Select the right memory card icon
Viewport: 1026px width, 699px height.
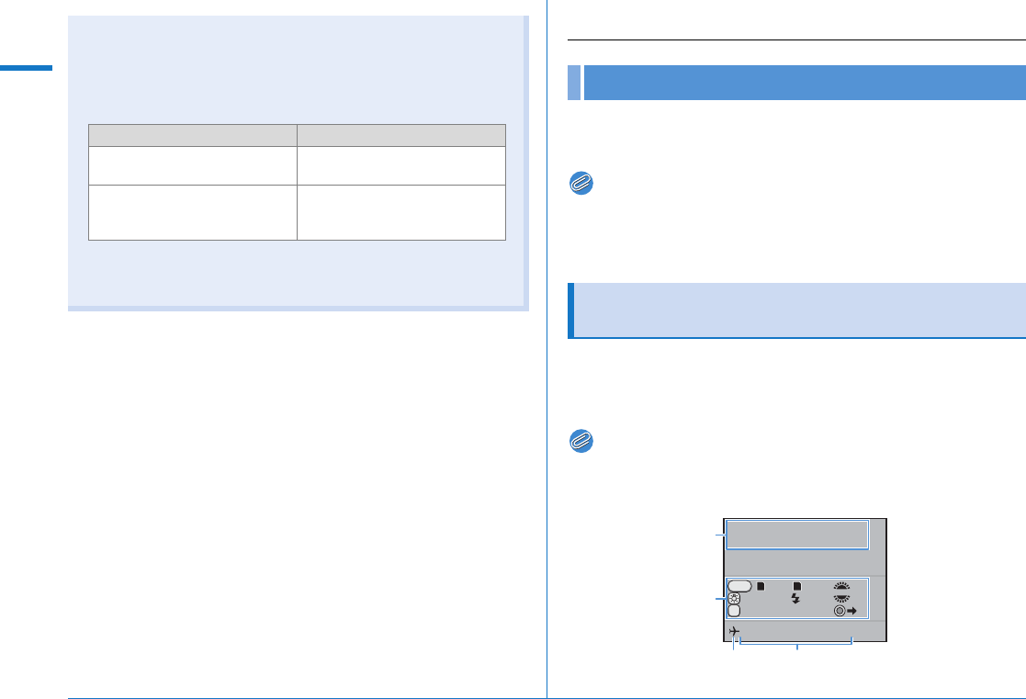point(796,585)
